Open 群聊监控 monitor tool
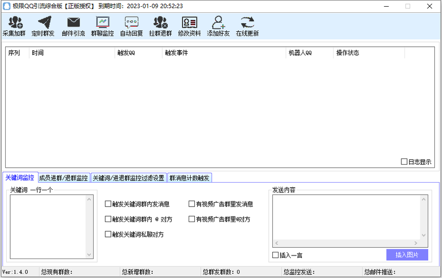The height and width of the screenshot is (278, 442). point(102,26)
